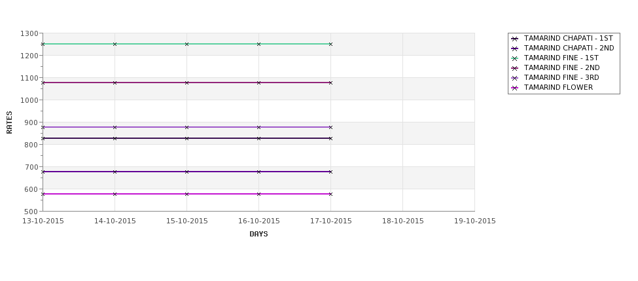Select the 1078 data point on 14-10-2015
638x281 pixels.
(x=115, y=83)
